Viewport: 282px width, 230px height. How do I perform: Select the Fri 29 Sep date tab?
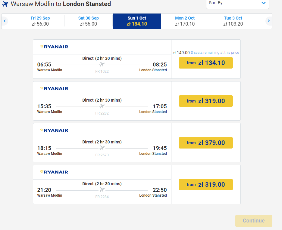40,21
